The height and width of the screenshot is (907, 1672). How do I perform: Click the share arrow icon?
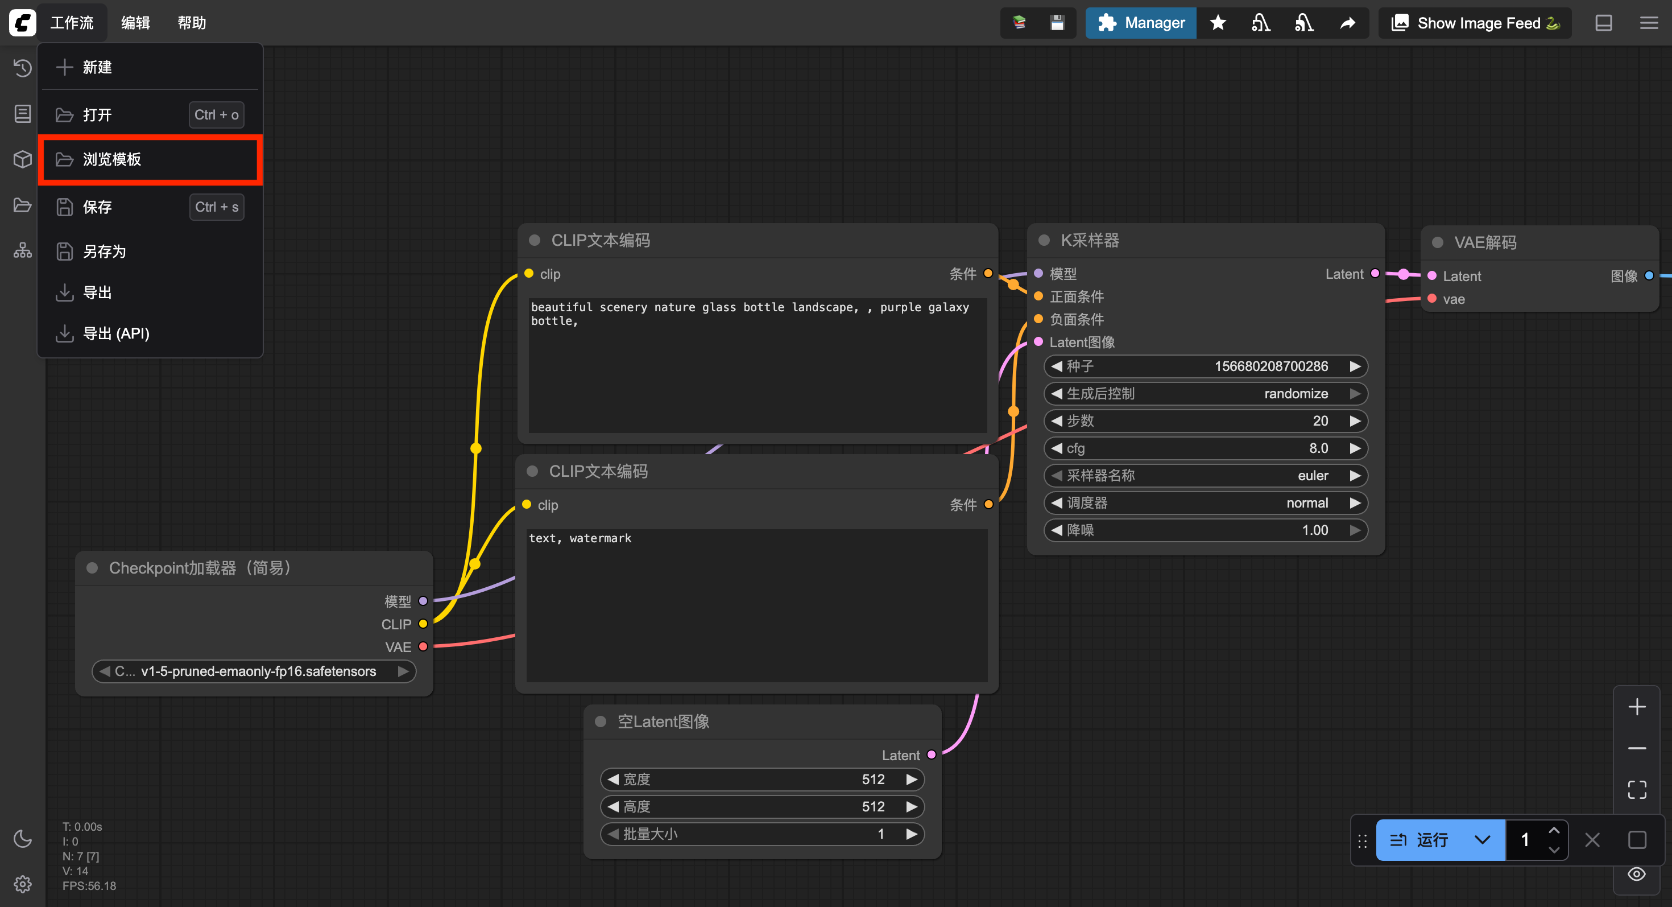pyautogui.click(x=1347, y=23)
